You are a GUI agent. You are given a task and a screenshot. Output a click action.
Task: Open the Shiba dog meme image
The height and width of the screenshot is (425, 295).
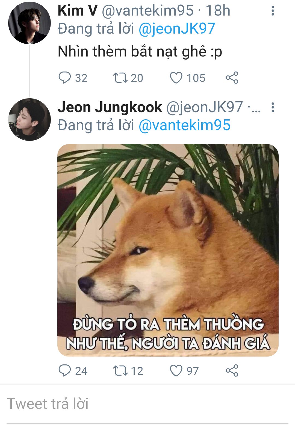click(x=168, y=250)
